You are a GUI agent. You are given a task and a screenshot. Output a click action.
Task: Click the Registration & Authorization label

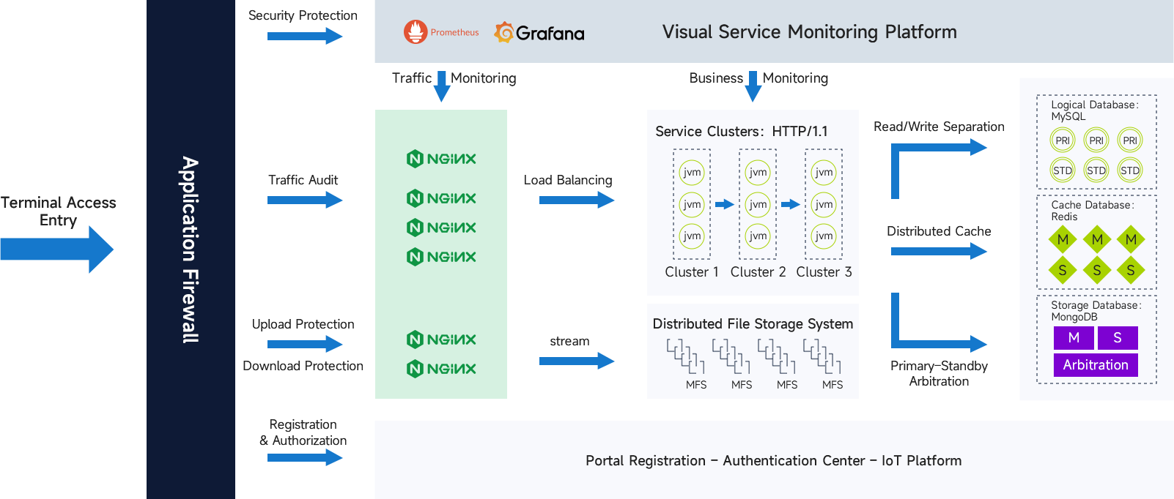(303, 432)
